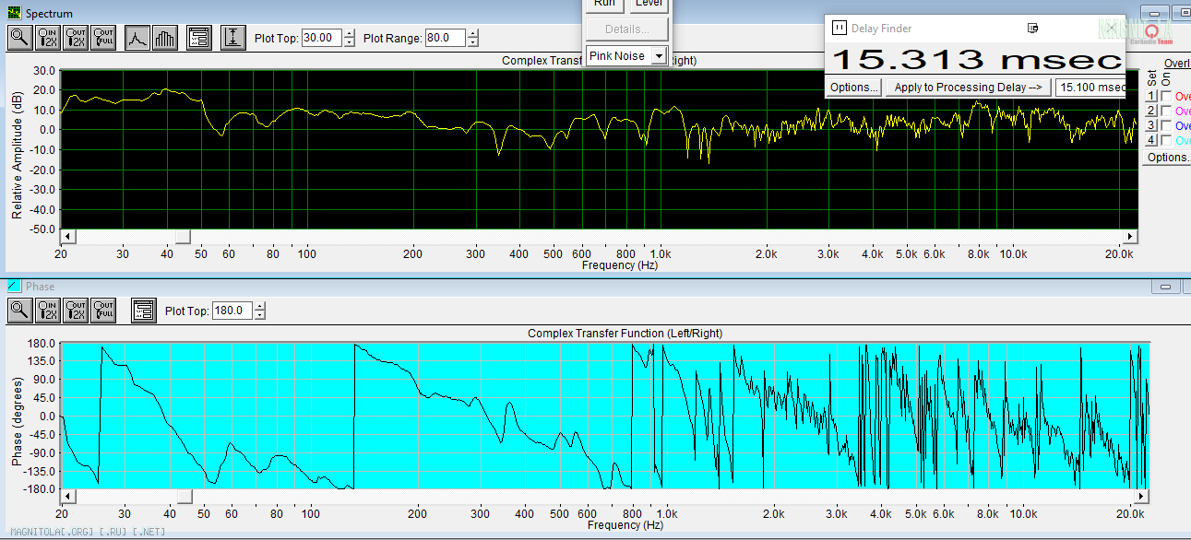Increase Phase Plot Top value
This screenshot has height=540, width=1191.
click(259, 306)
